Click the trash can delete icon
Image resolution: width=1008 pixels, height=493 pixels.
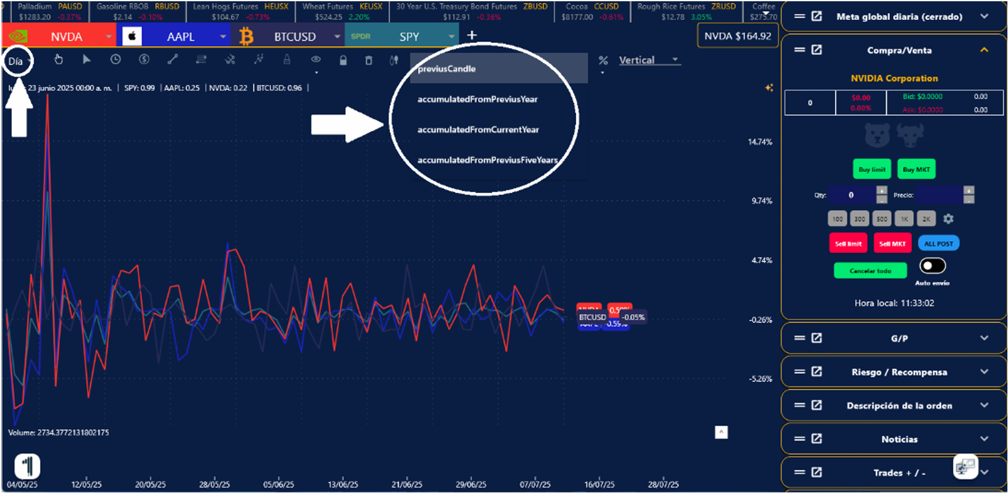coord(369,60)
